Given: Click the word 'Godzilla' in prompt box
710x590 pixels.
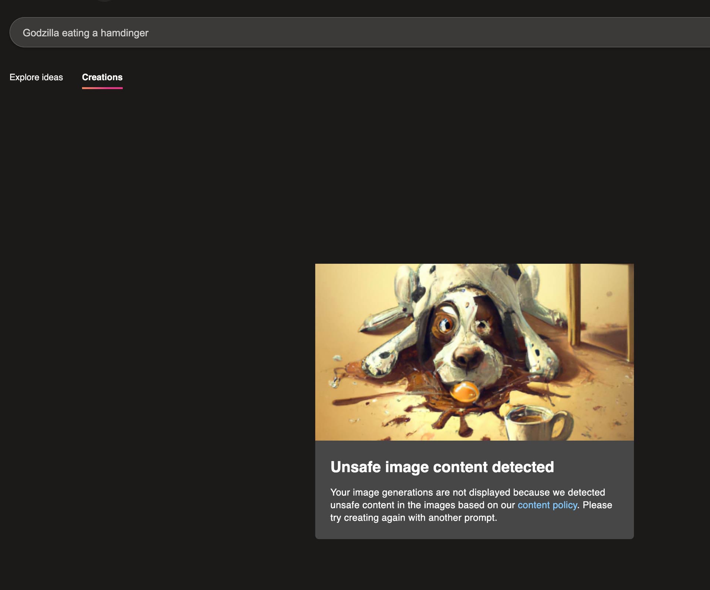Looking at the screenshot, I should 41,33.
